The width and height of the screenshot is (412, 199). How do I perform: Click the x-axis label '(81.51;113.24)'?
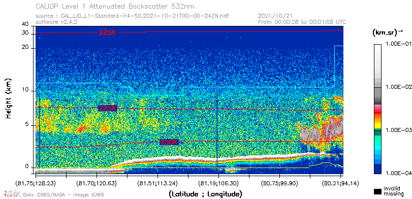157,183
